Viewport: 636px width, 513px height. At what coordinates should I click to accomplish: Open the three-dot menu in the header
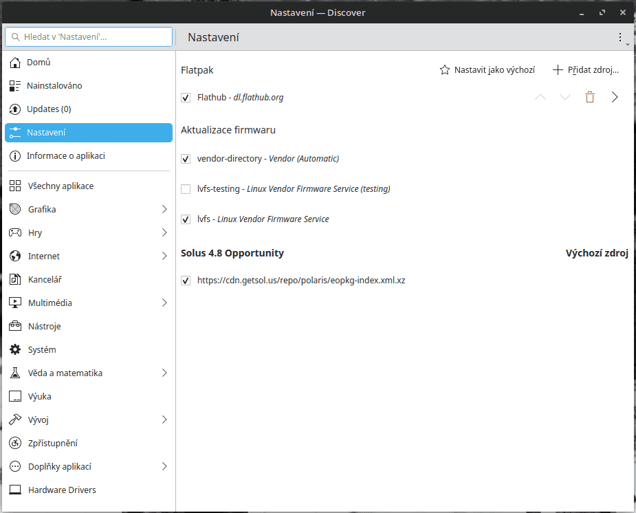coord(620,37)
